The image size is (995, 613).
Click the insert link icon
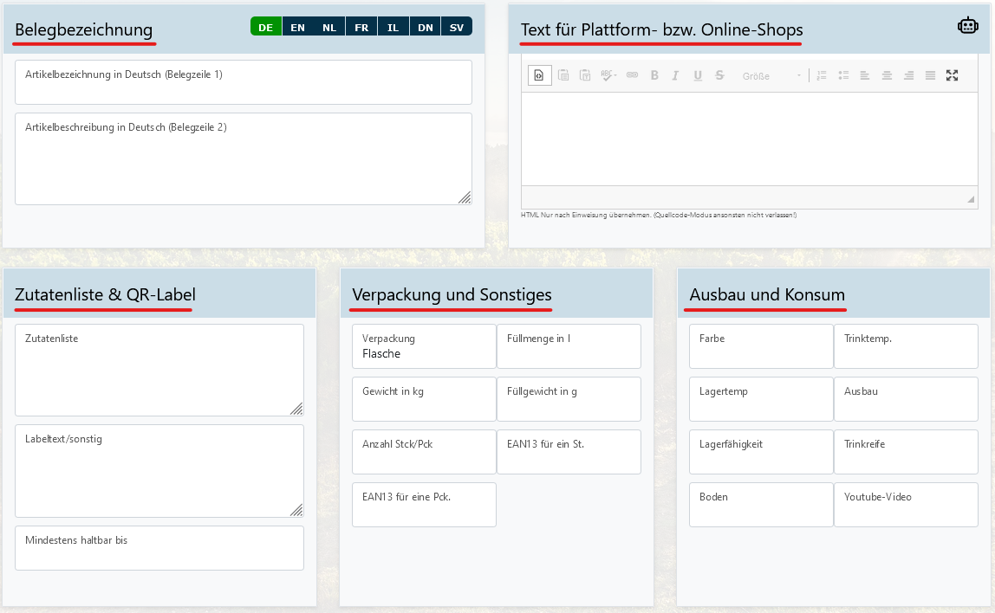point(632,75)
